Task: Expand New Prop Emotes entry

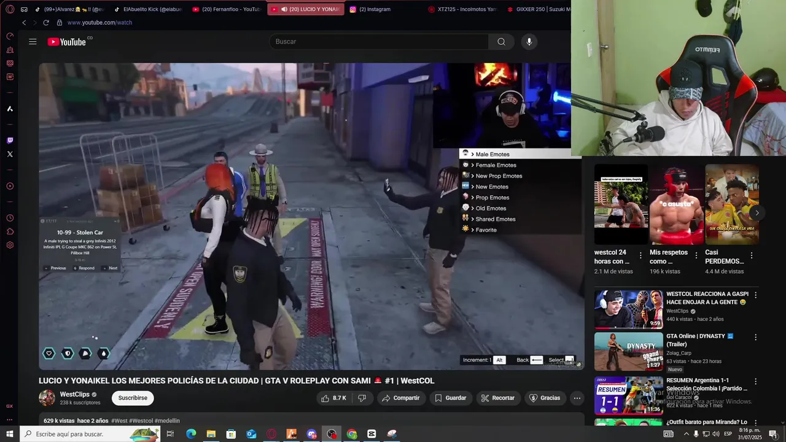Action: tap(519, 176)
